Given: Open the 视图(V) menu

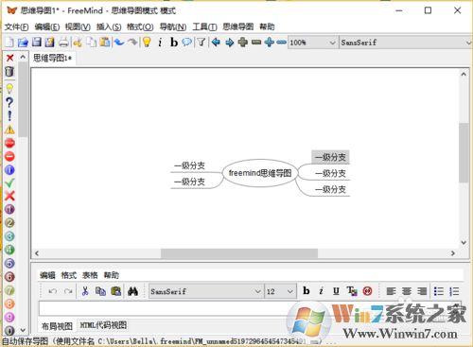Looking at the screenshot, I should (78, 27).
